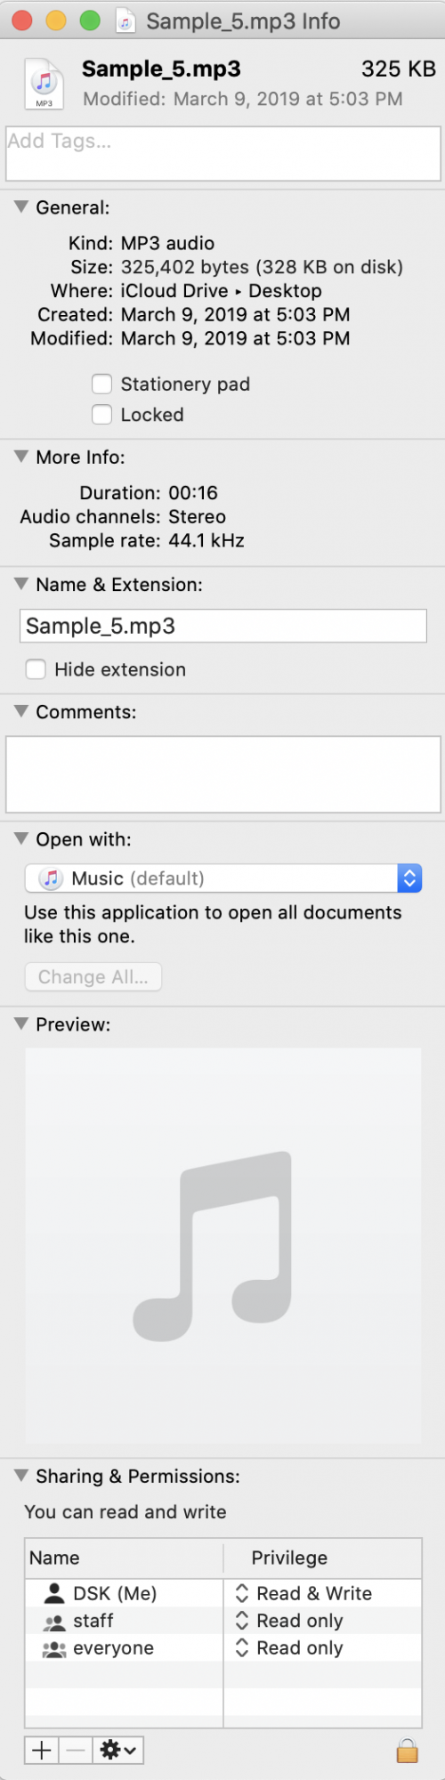Screen dimensions: 445x1780
Task: Collapse the Sharing & Permissions section
Action: (21, 1476)
